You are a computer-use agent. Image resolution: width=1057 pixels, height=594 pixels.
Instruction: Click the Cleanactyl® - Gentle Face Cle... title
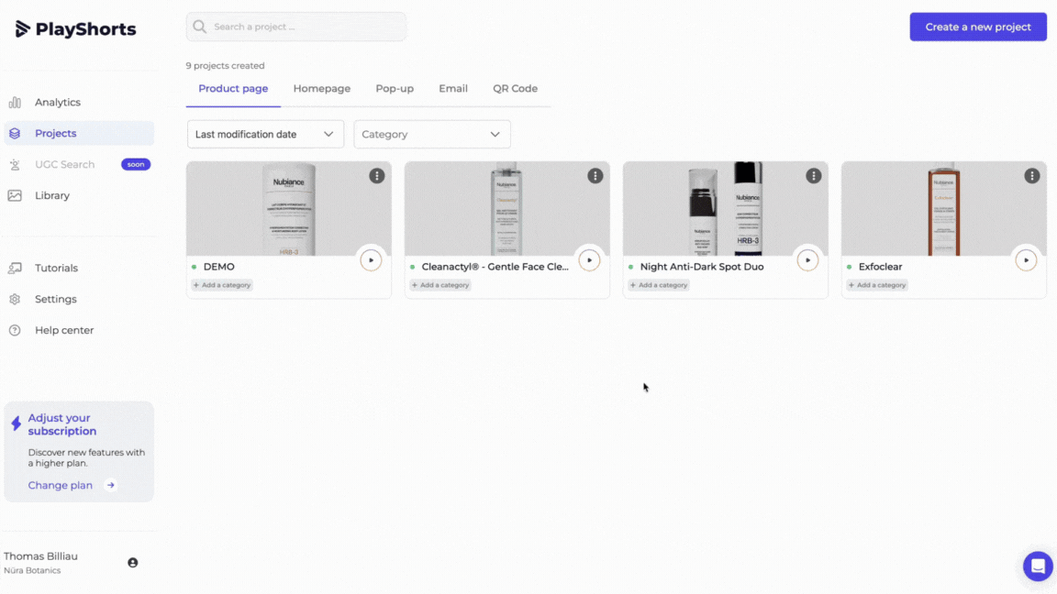495,267
